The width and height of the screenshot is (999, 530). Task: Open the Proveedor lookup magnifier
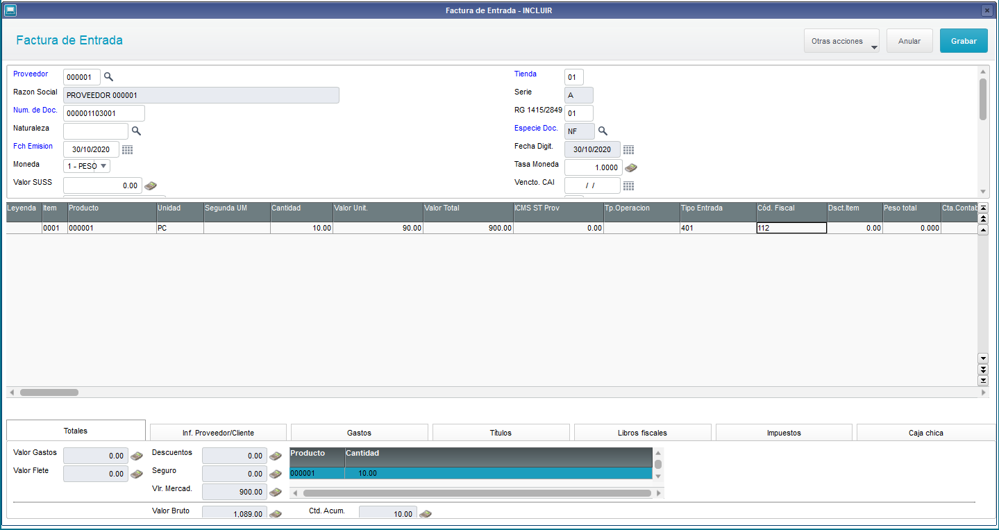(x=108, y=76)
